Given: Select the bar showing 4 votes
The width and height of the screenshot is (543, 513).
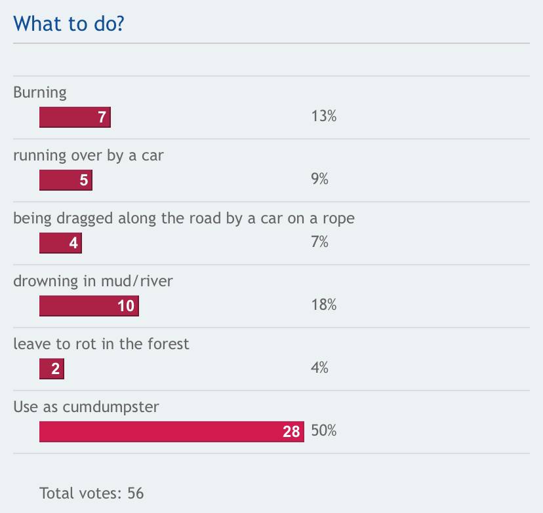Looking at the screenshot, I should coord(60,243).
